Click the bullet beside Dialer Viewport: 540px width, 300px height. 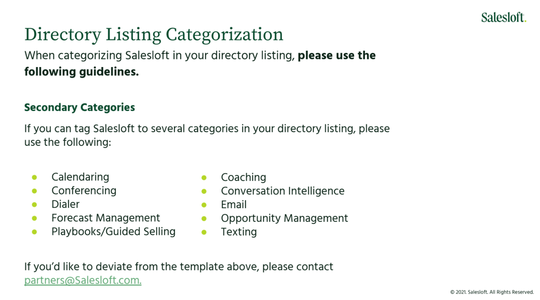click(34, 204)
